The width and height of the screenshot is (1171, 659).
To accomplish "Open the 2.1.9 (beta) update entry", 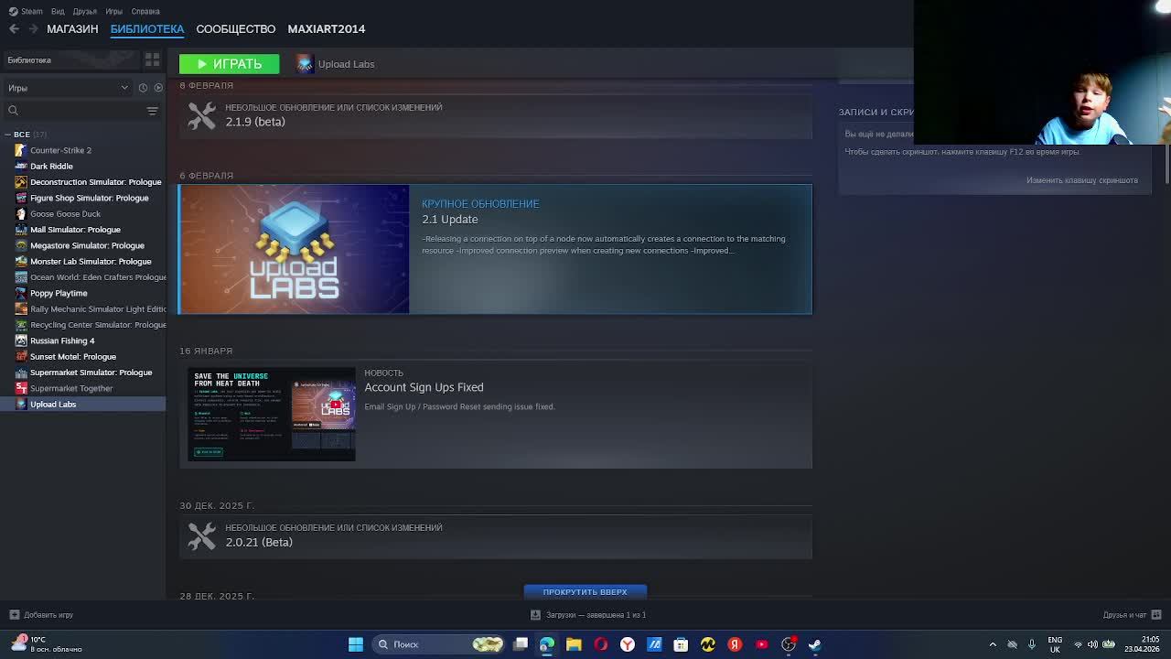I will click(x=495, y=115).
